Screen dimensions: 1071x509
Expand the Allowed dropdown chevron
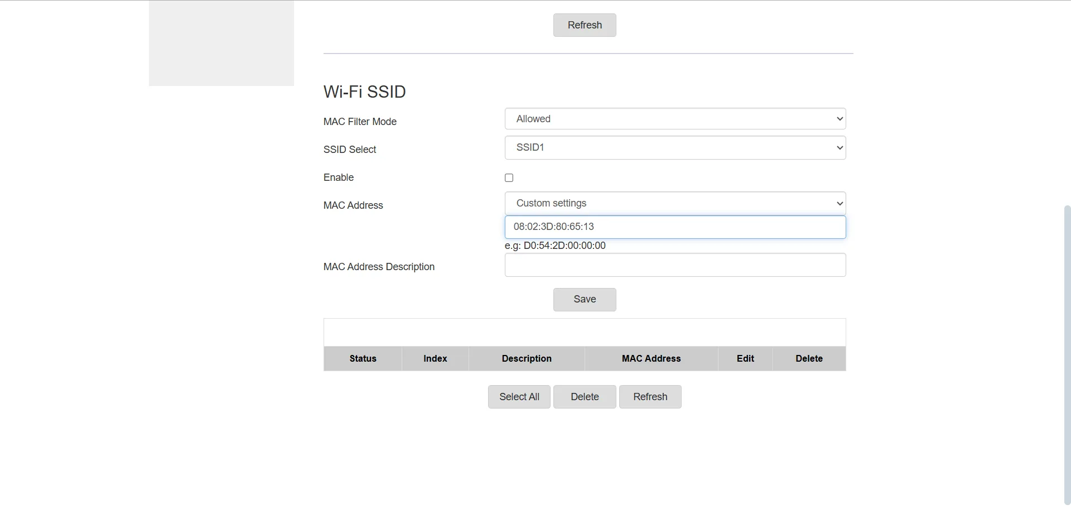coord(839,118)
